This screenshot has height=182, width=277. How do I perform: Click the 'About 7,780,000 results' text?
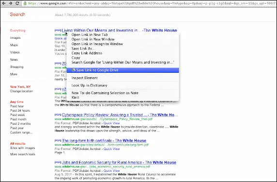[82, 15]
